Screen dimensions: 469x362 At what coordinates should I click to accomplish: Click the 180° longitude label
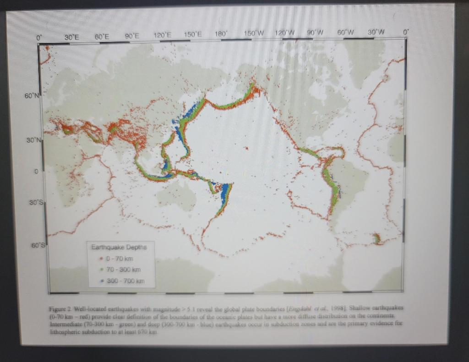click(221, 34)
